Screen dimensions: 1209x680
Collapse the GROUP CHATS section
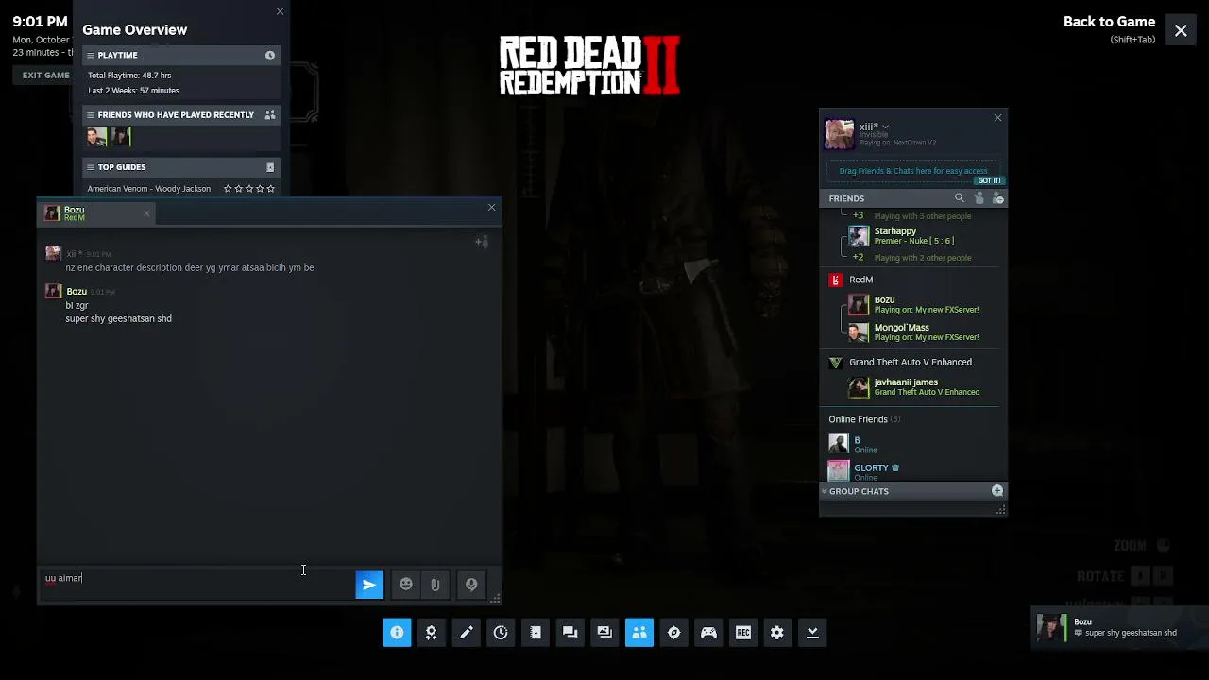coord(824,491)
